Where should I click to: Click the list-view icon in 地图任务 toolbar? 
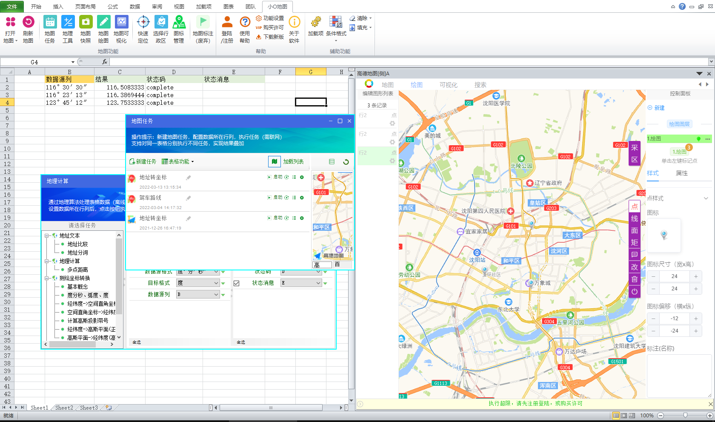(x=332, y=162)
